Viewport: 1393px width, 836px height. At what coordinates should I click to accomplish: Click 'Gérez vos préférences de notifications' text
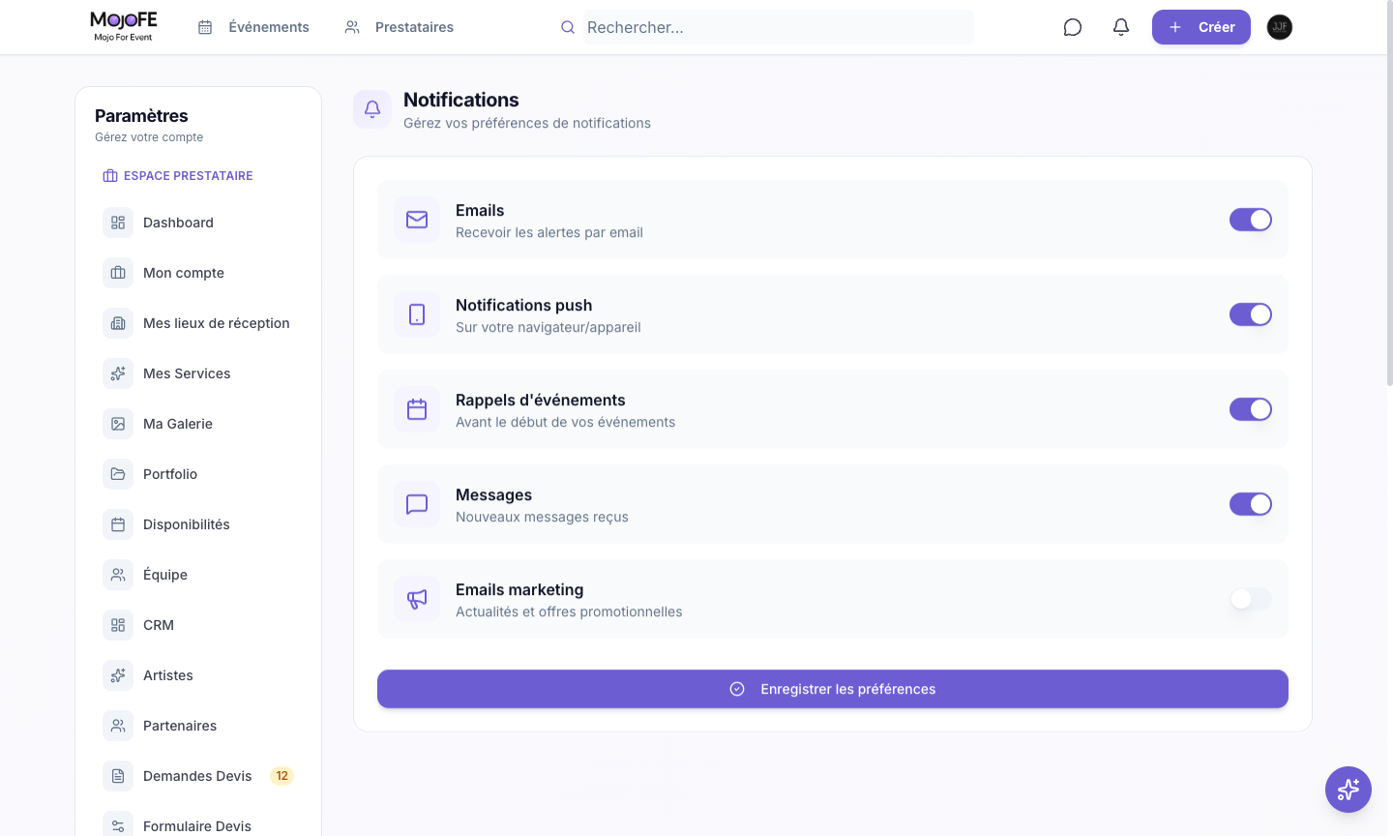point(527,123)
